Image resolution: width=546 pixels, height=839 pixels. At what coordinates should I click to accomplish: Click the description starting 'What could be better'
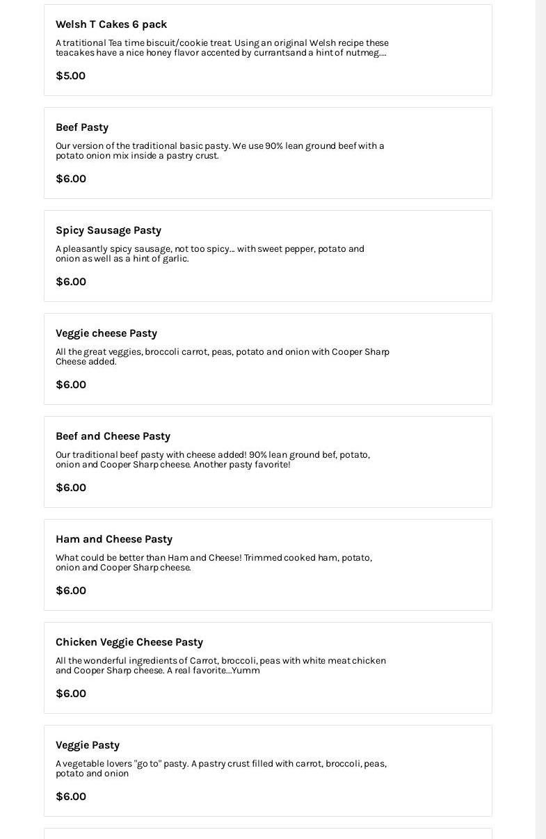pyautogui.click(x=214, y=563)
